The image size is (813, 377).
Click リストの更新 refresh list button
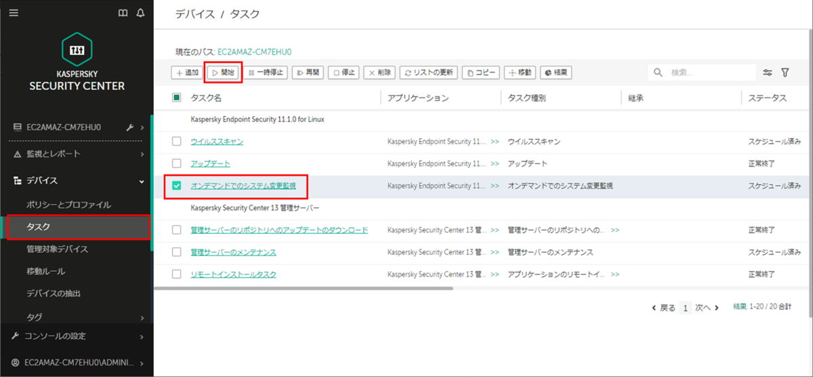pos(429,73)
